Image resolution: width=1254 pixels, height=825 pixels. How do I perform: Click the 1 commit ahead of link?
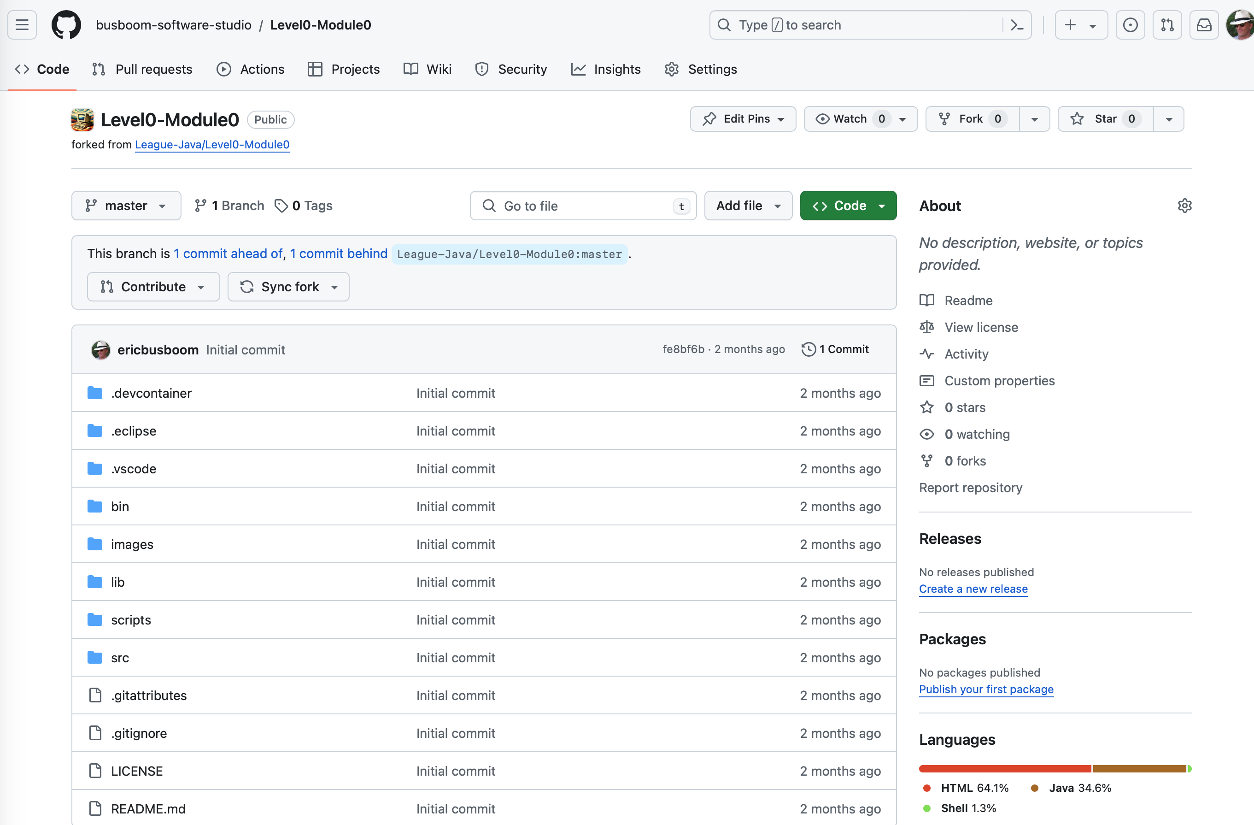point(228,253)
